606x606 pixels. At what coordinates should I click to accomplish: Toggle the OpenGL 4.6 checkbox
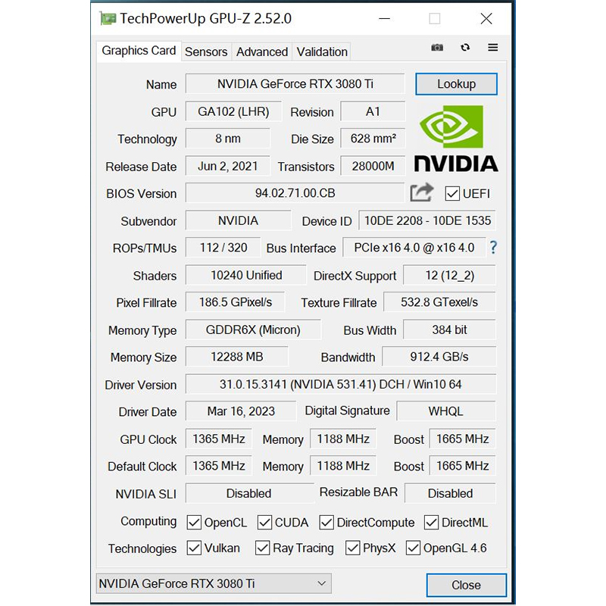pos(413,548)
